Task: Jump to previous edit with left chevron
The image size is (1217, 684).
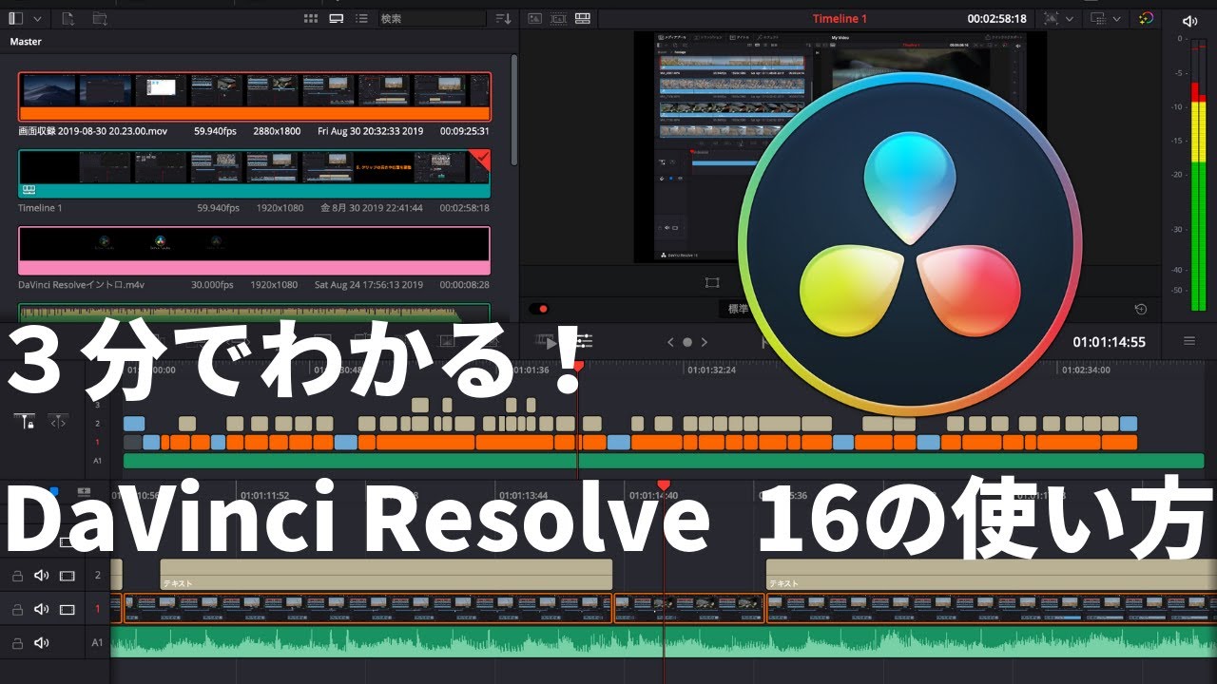Action: [670, 342]
